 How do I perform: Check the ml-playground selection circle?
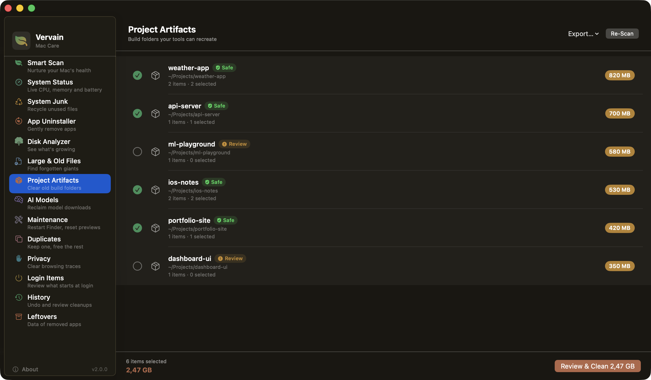[137, 152]
